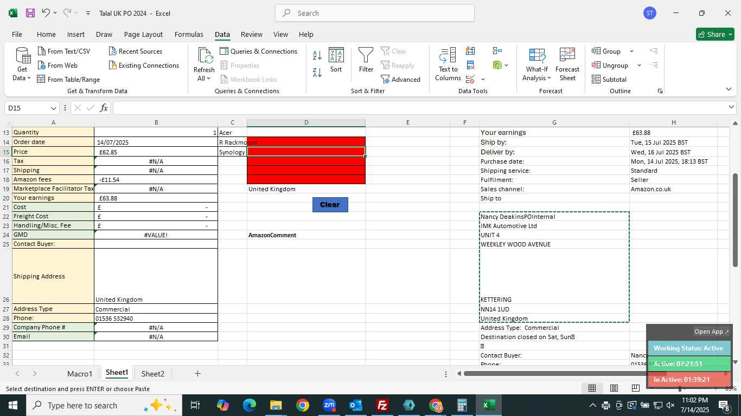The image size is (741, 416).
Task: Open the Get Data button
Action: click(x=22, y=64)
